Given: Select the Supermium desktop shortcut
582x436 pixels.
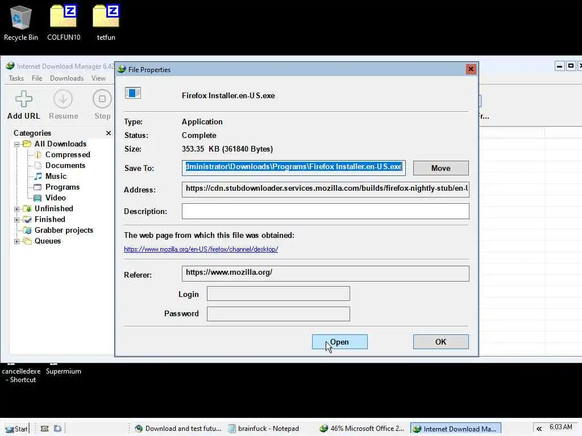Looking at the screenshot, I should point(64,371).
